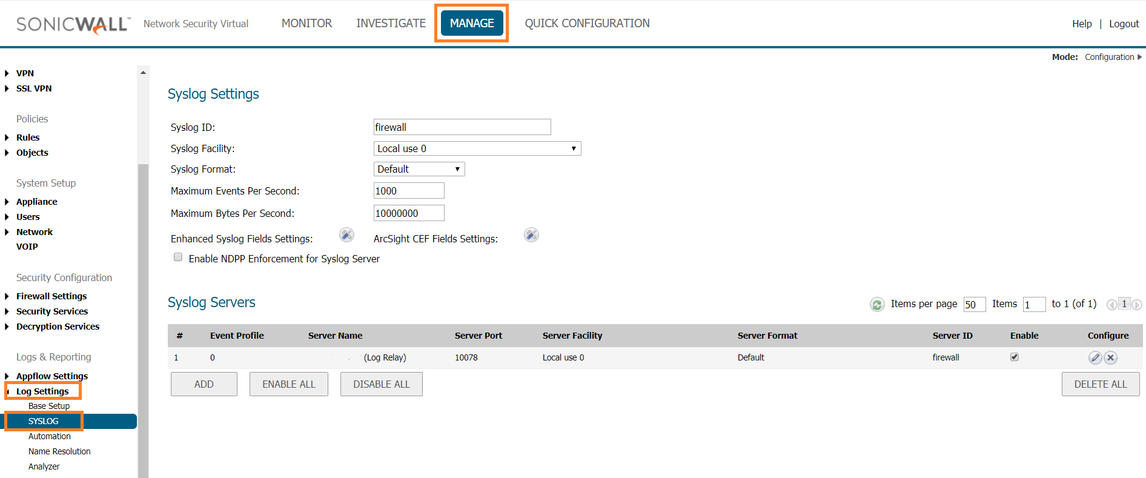This screenshot has width=1146, height=478.
Task: Uncheck Enable box for firewall syslog server
Action: tap(1015, 357)
